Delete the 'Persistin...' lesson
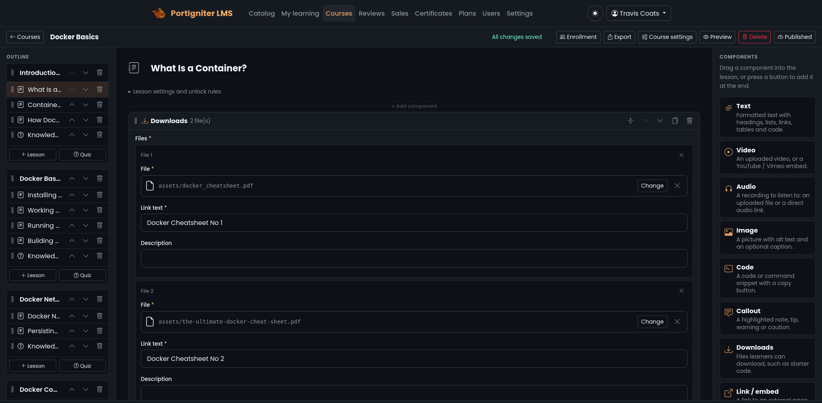 point(100,331)
